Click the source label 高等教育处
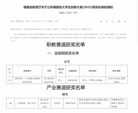The height and width of the screenshot is (113, 138). coord(19,21)
